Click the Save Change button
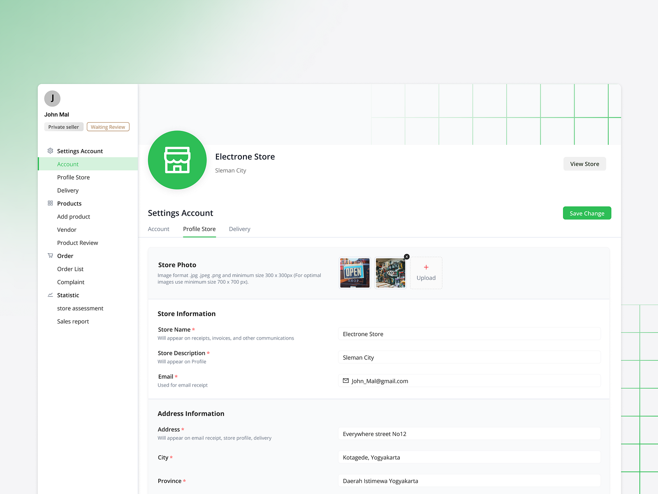 point(587,213)
